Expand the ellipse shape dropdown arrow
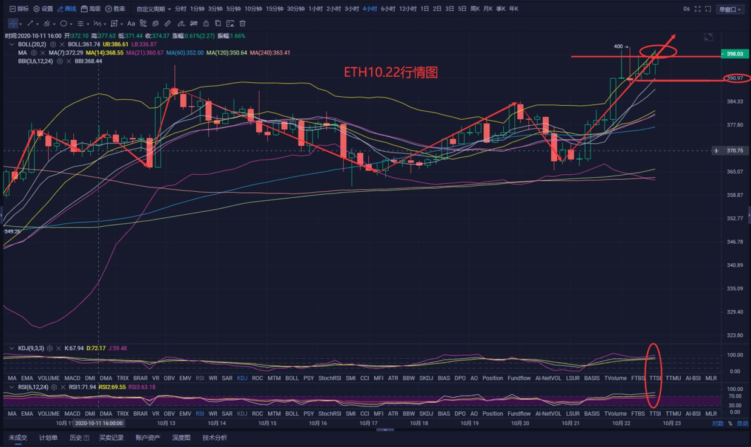Screen dimensions: 751x447 [71, 24]
